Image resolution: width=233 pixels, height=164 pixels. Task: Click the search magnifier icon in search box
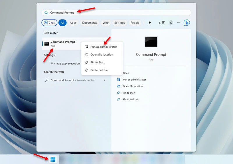46,13
